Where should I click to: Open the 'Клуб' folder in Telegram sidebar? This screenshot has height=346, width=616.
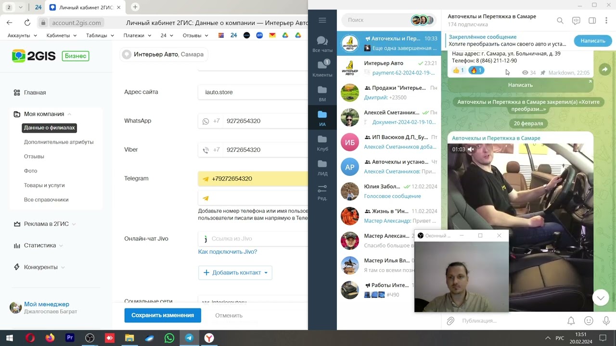click(x=322, y=143)
